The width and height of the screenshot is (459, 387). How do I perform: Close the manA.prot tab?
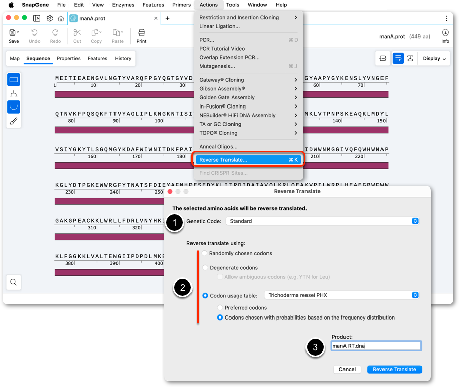[156, 18]
